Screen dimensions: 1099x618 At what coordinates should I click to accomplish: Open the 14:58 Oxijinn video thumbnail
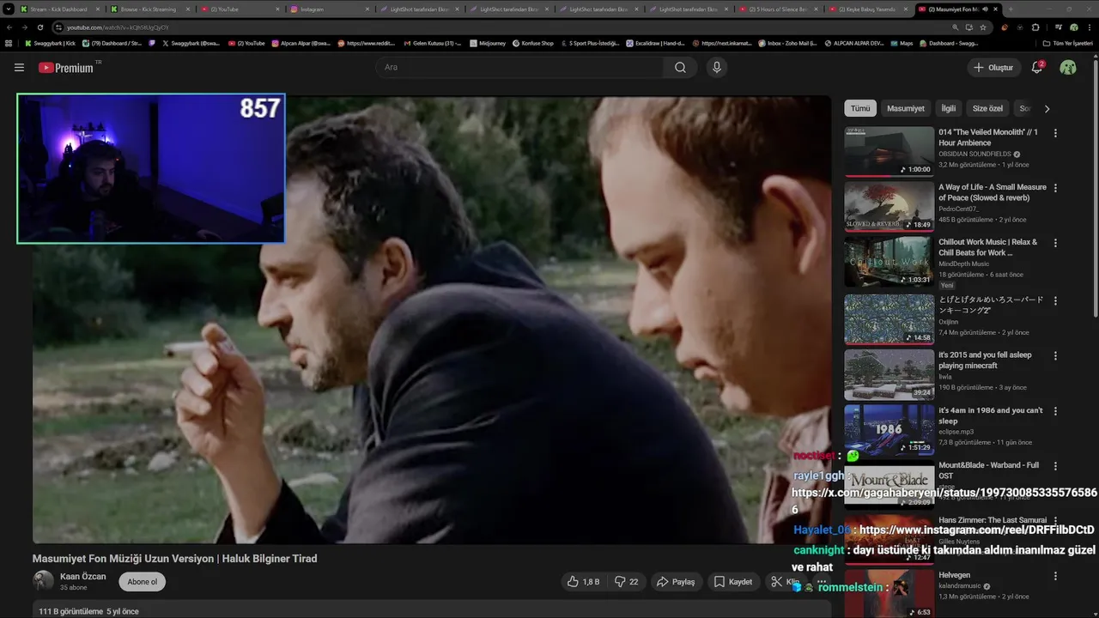[889, 319]
